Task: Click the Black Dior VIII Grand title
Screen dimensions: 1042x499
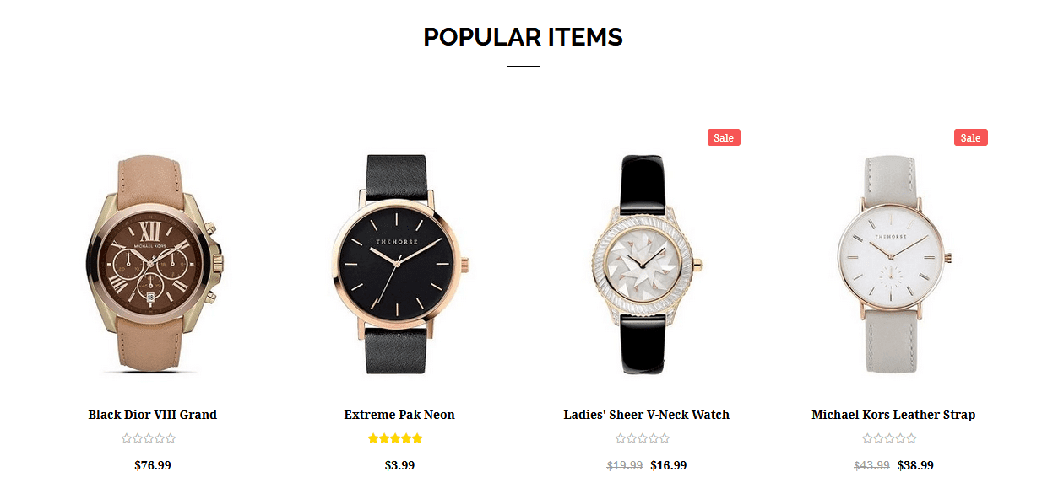Action: 153,415
